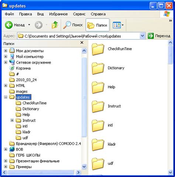This screenshot has height=177, width=175.
Task: Click the address path input field
Action: coord(79,36)
